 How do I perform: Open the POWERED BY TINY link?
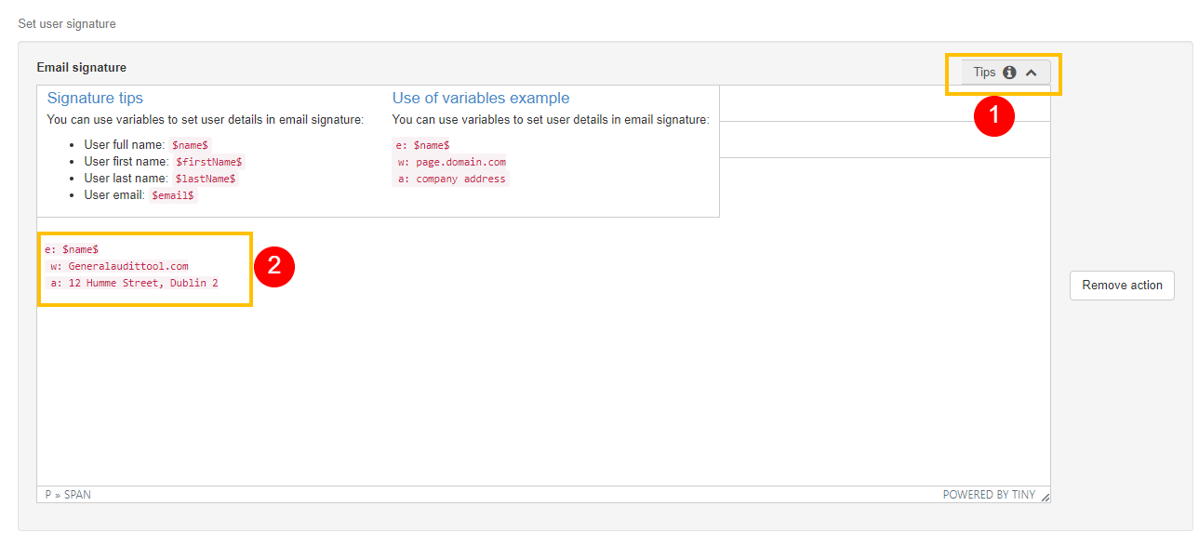[x=989, y=495]
